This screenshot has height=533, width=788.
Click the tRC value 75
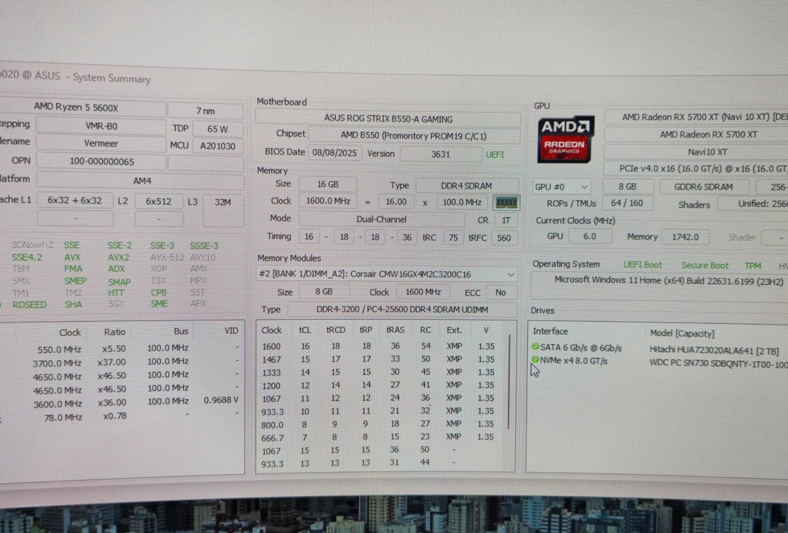[x=453, y=237]
